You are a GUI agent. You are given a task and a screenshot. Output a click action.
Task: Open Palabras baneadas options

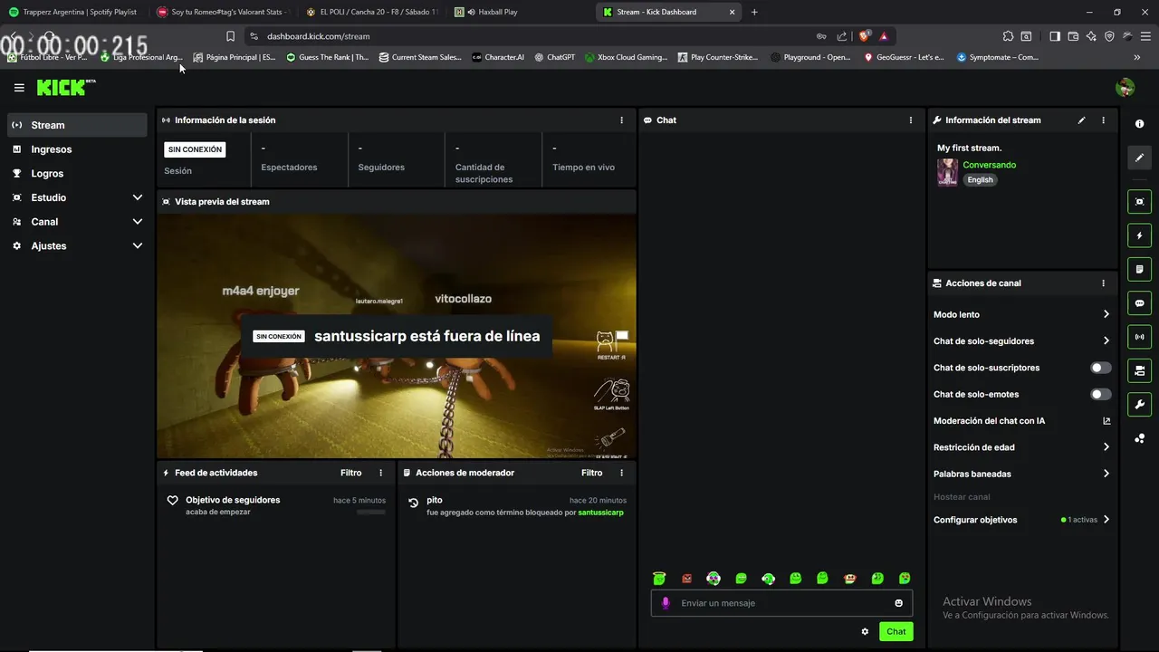pos(1021,474)
